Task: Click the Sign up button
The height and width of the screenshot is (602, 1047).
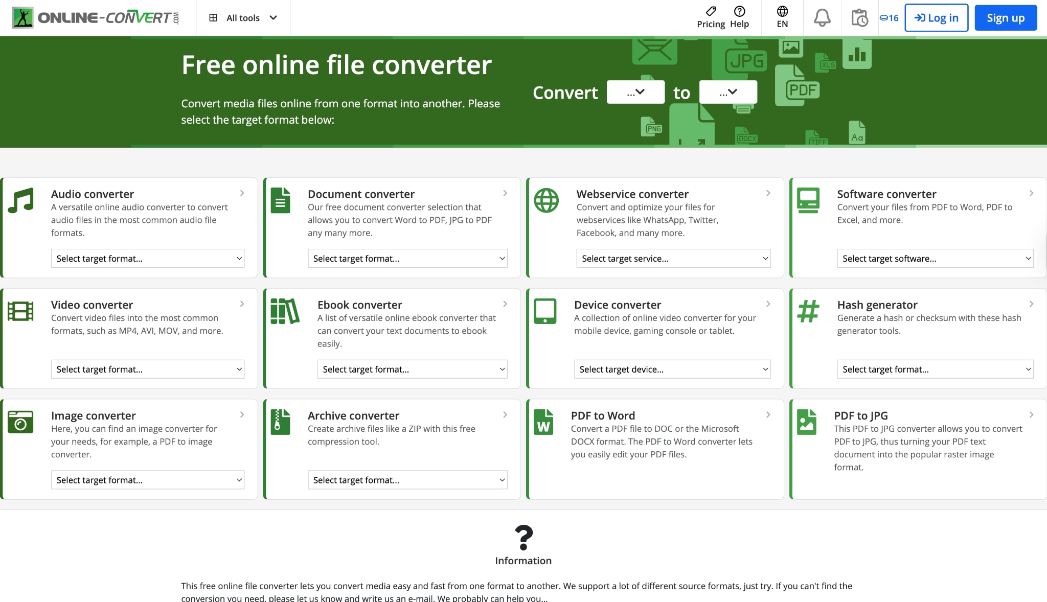Action: (x=1005, y=17)
